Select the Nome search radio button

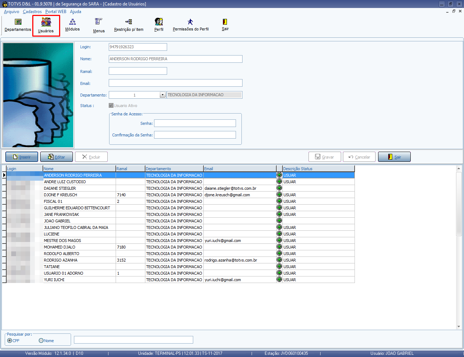[41, 340]
